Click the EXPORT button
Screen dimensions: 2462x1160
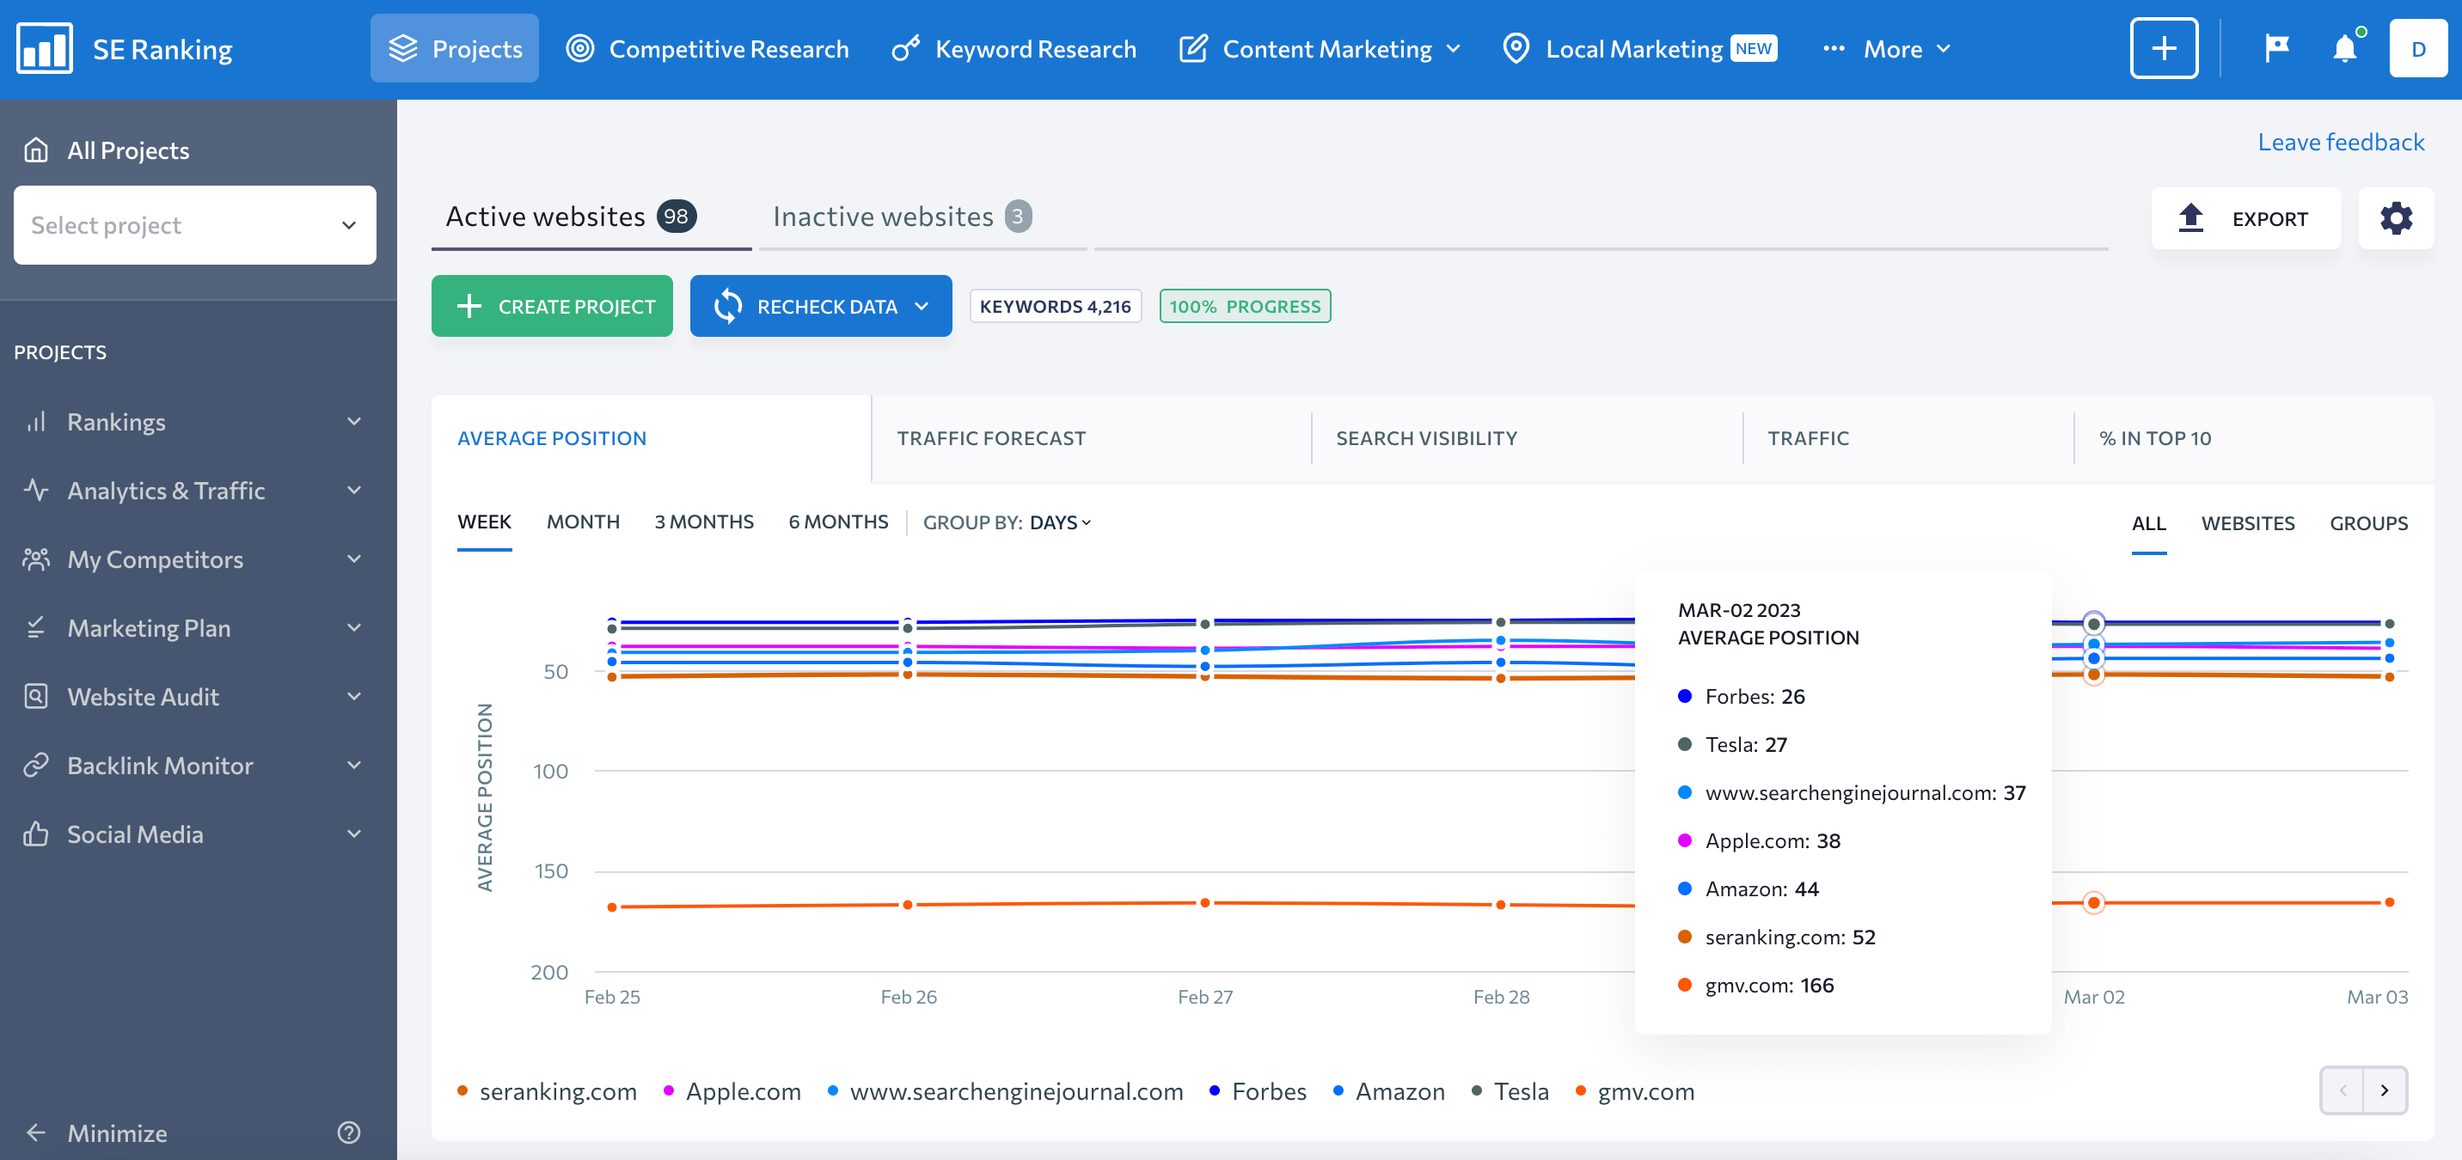pos(2244,218)
